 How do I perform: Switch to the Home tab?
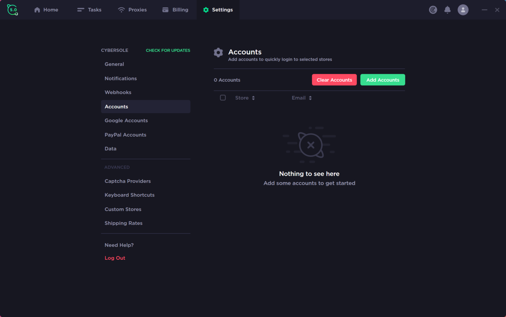click(46, 10)
